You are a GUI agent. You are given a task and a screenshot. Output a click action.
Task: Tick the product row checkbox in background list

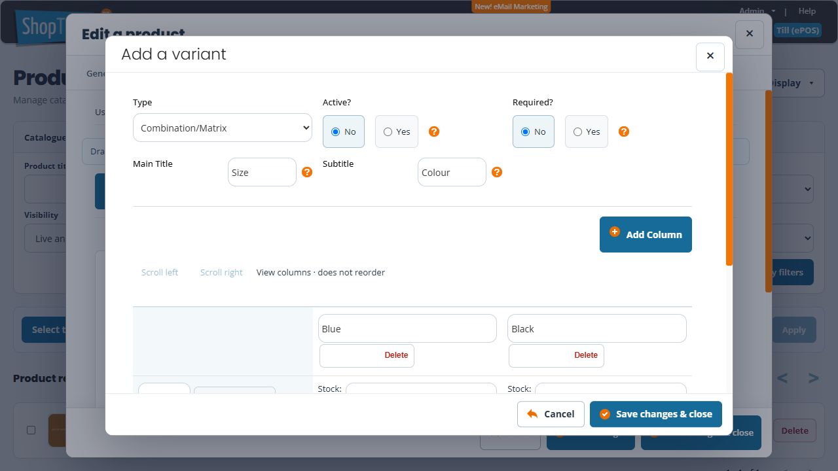[x=31, y=430]
